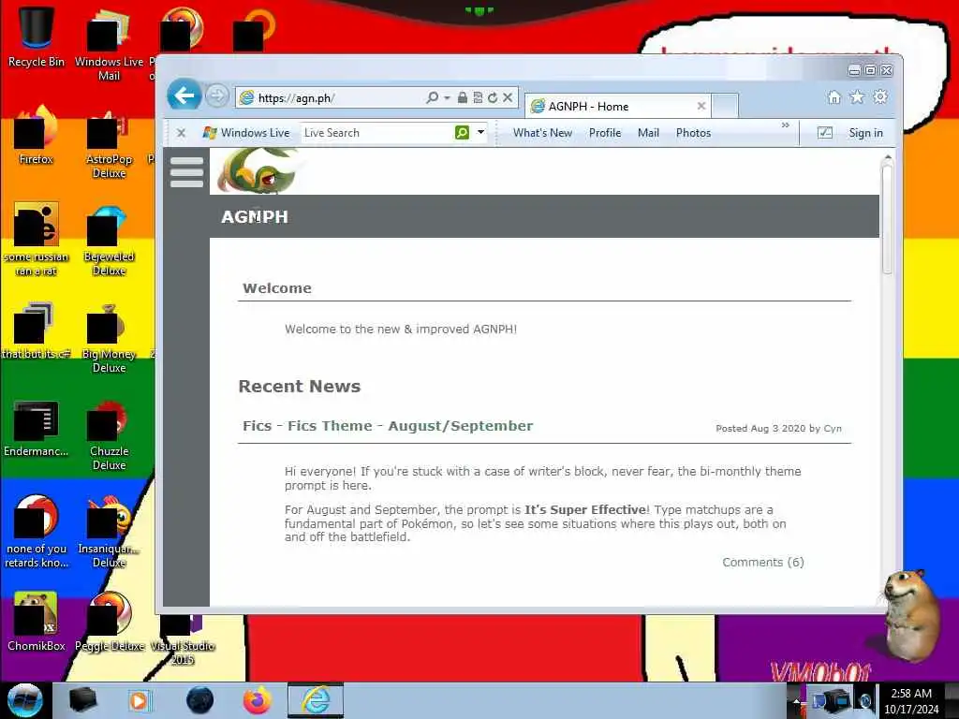Click the page vertical scrollbar thumb
959x719 pixels.
coord(887,219)
